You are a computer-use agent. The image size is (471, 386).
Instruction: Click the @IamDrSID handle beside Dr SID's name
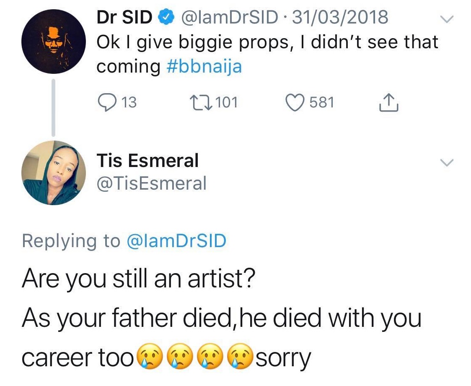pyautogui.click(x=229, y=18)
